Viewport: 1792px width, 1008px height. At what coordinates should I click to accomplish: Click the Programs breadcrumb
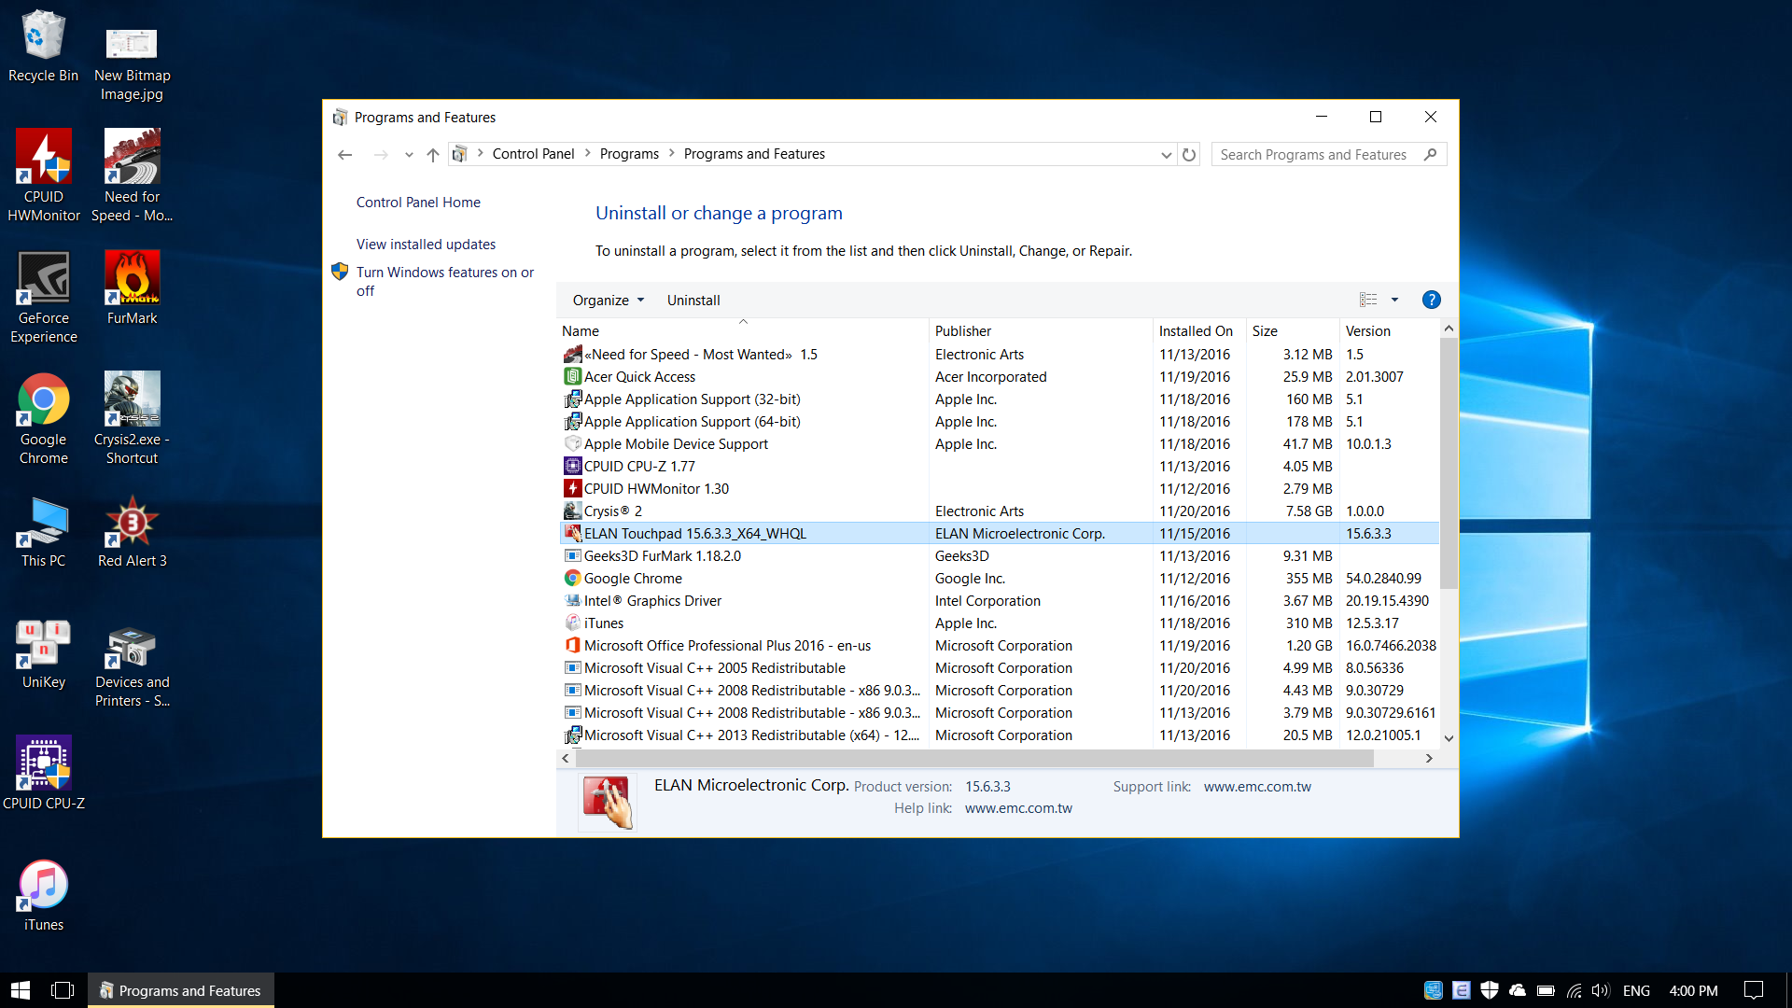pyautogui.click(x=629, y=154)
